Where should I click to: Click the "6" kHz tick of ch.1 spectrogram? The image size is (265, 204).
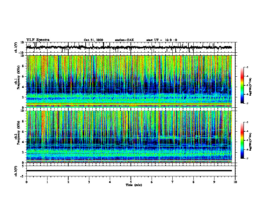point(23,76)
